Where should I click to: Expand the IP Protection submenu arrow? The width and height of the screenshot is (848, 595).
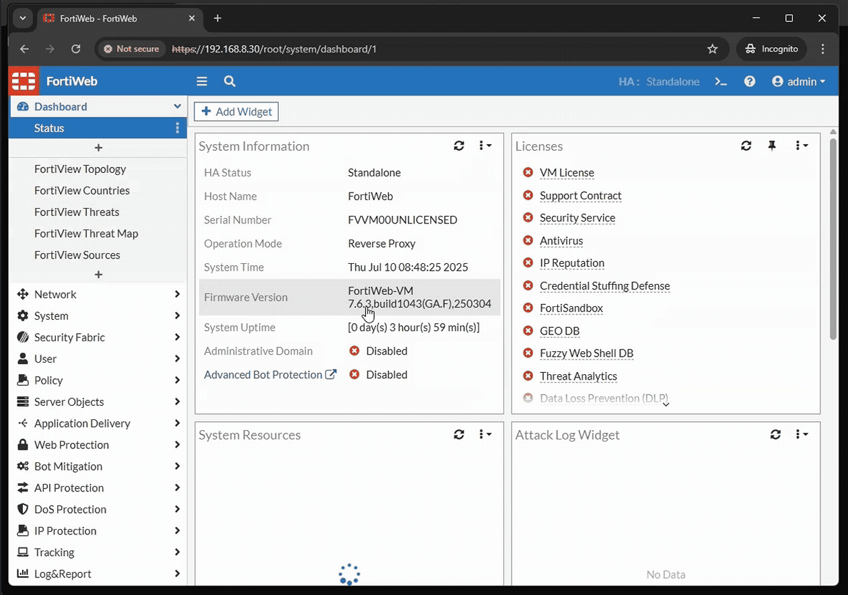(x=178, y=531)
